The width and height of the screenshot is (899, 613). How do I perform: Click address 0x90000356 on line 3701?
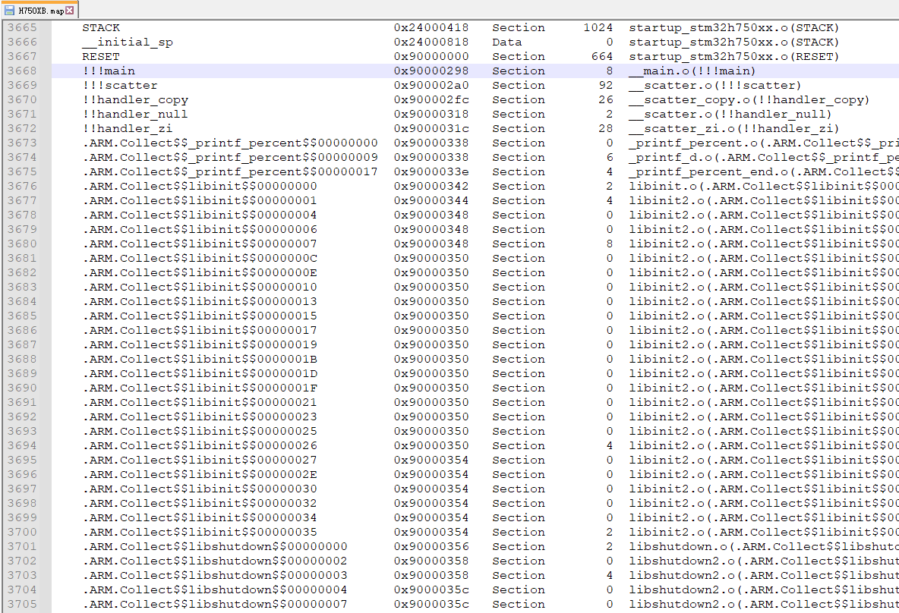pos(431,546)
